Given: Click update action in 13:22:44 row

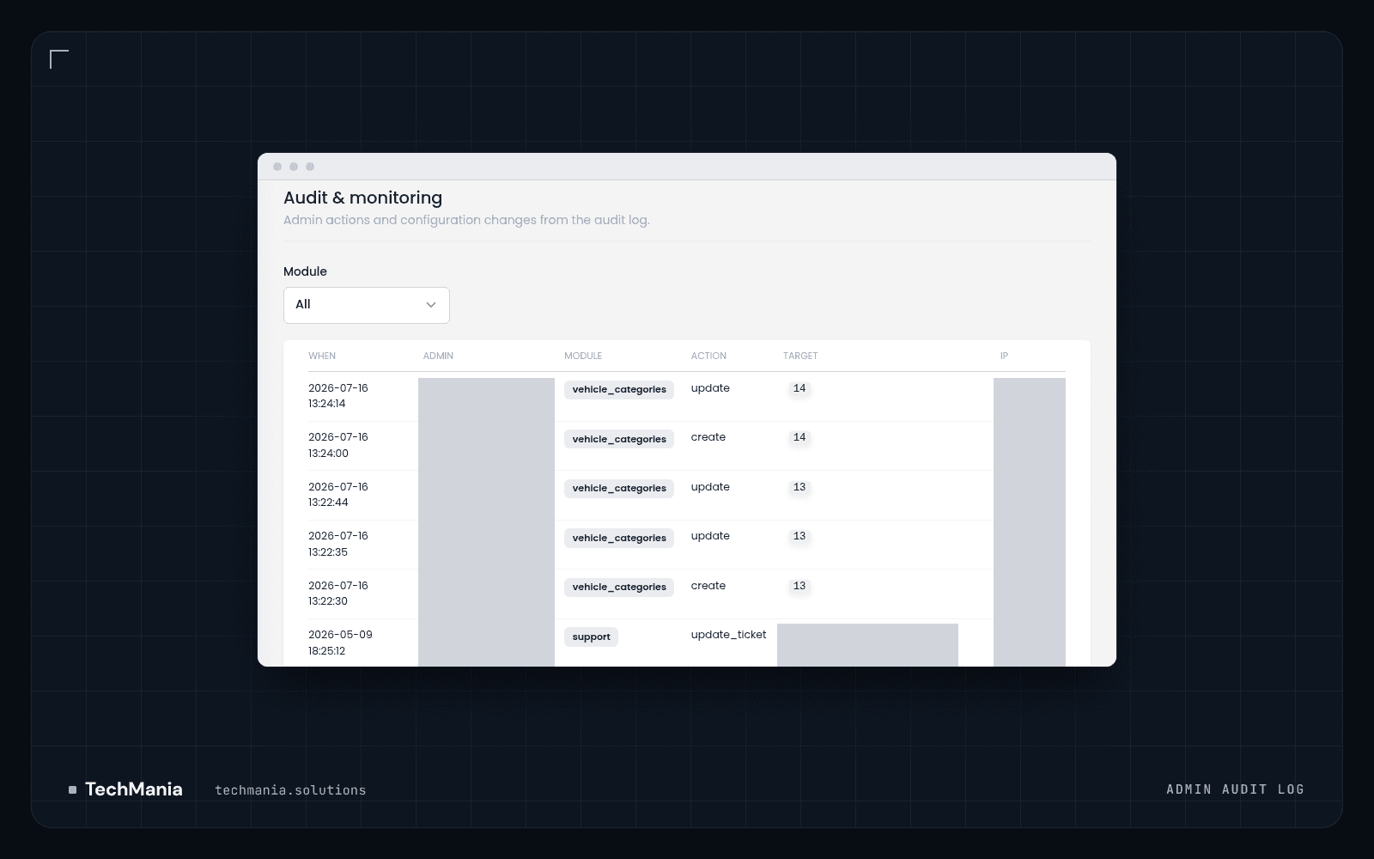Looking at the screenshot, I should tap(710, 487).
